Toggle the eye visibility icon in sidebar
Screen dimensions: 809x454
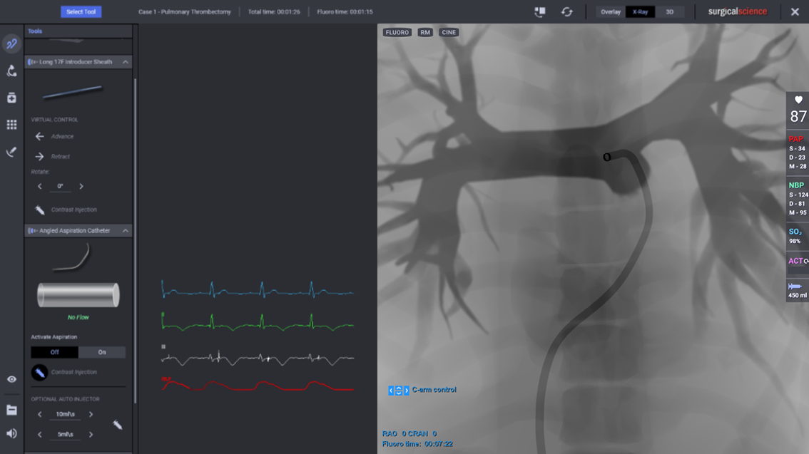coord(11,379)
